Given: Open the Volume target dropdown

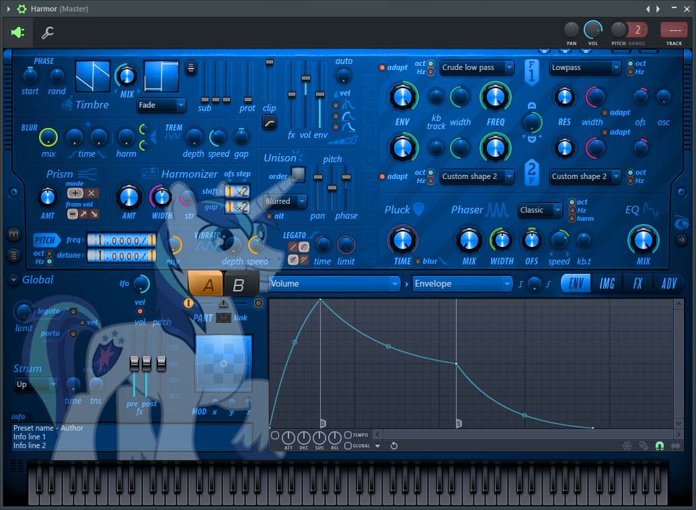Looking at the screenshot, I should 334,284.
